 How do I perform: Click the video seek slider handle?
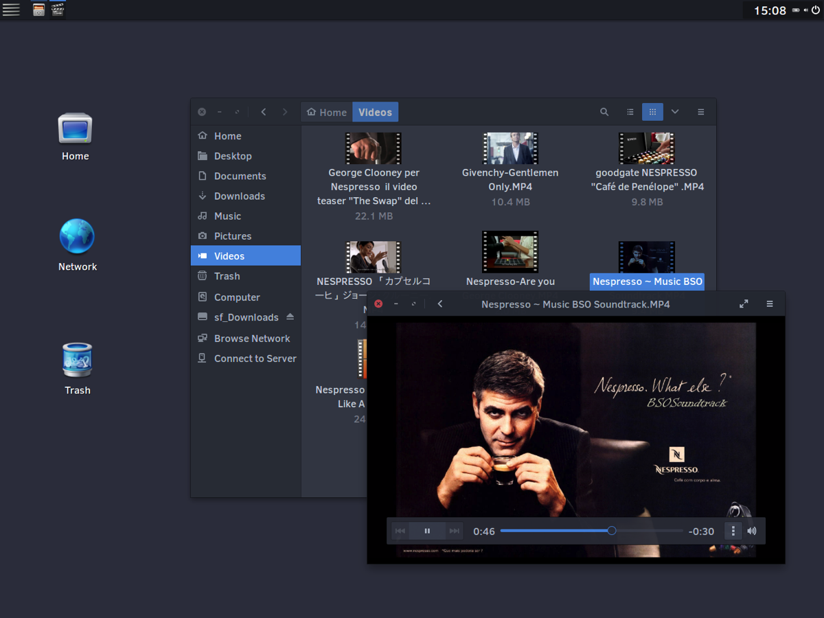click(612, 530)
